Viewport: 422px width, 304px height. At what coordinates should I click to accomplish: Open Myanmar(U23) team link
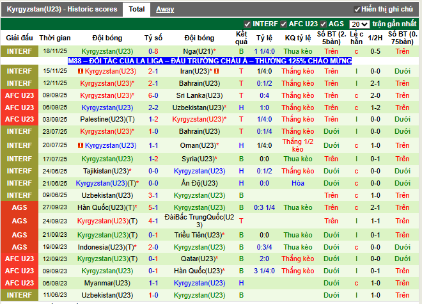[x=107, y=283]
